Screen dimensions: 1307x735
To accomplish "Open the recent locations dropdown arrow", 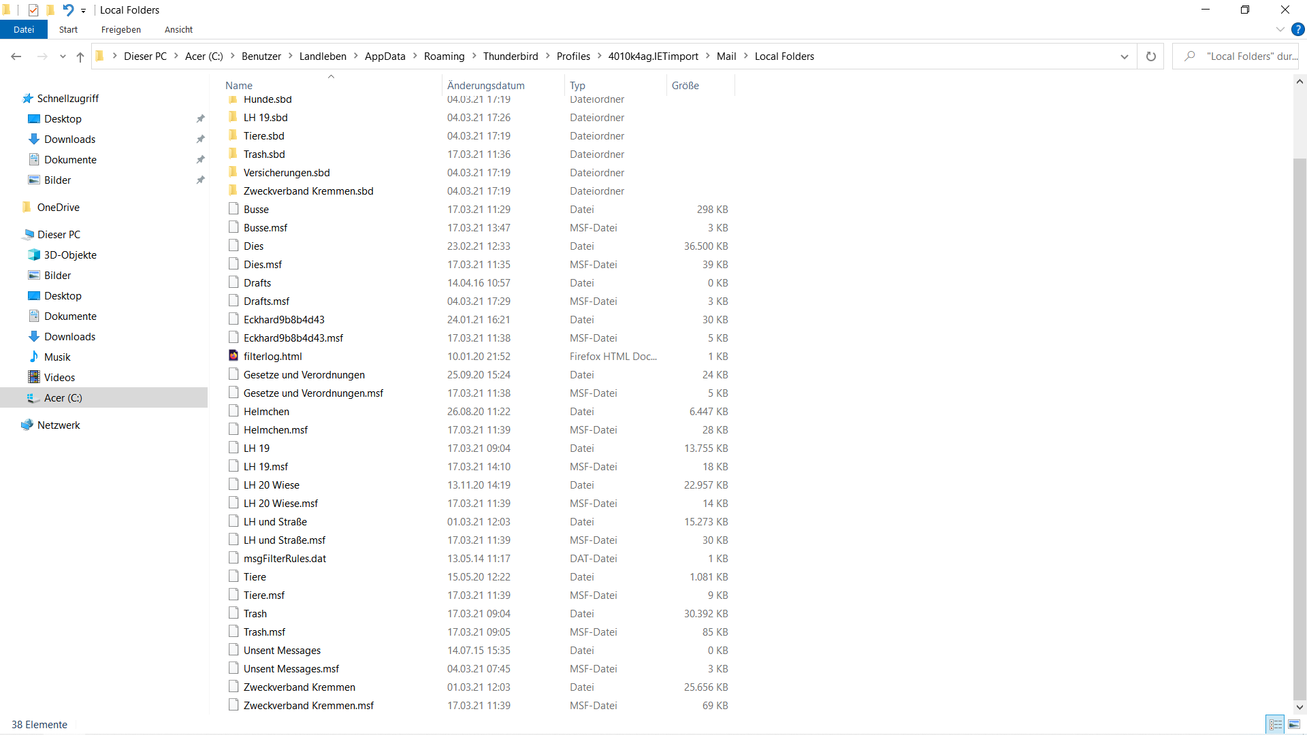I will [63, 56].
